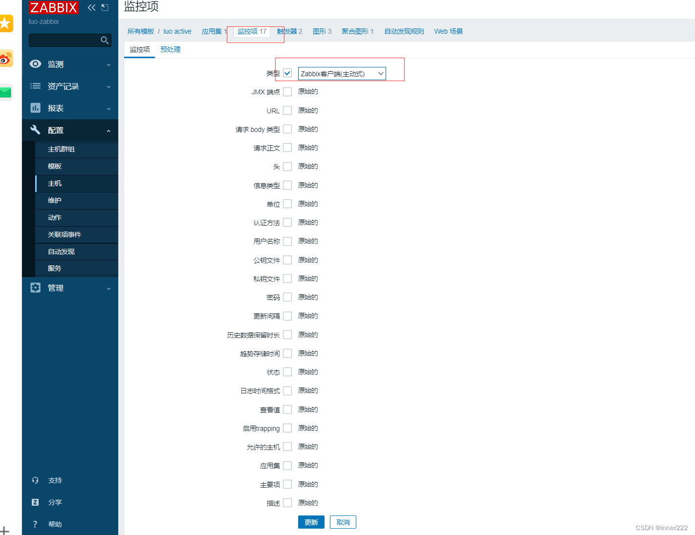Check the 信息类型 checkbox
695x535 pixels.
(287, 185)
